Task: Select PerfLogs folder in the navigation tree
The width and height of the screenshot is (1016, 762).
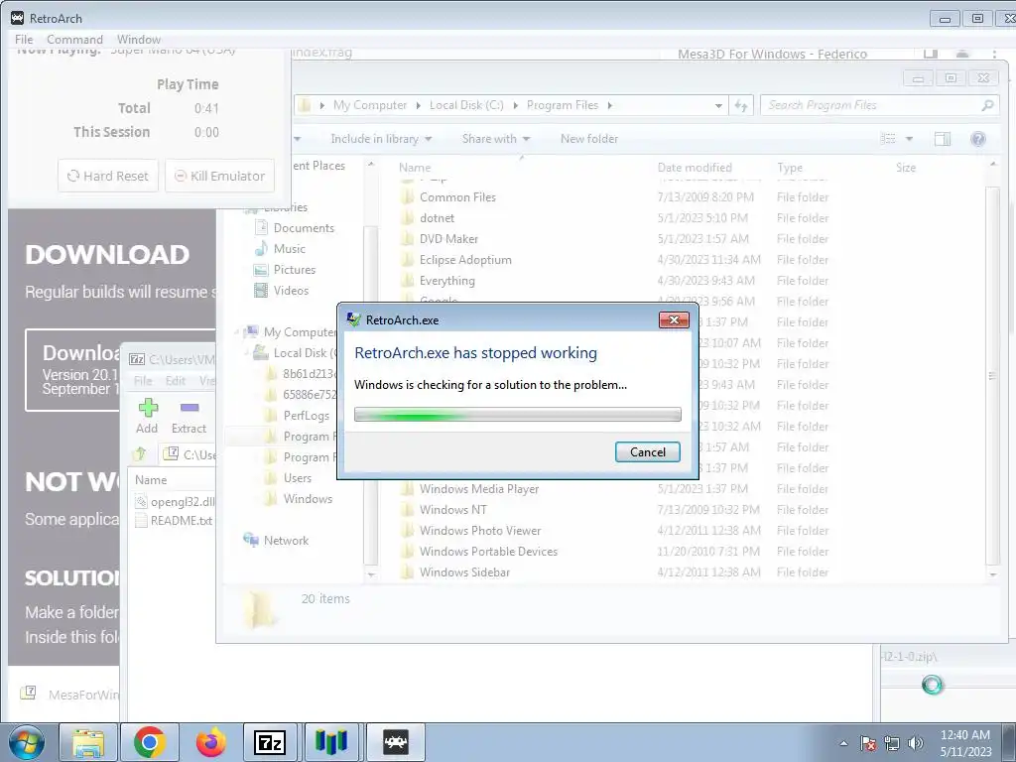Action: pyautogui.click(x=298, y=416)
